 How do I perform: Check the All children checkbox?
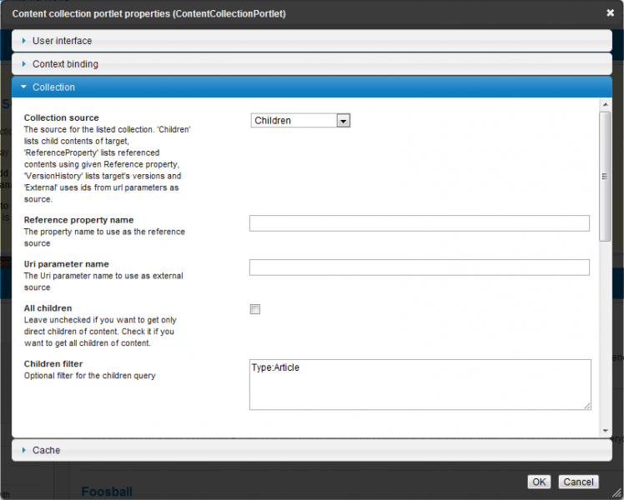255,309
